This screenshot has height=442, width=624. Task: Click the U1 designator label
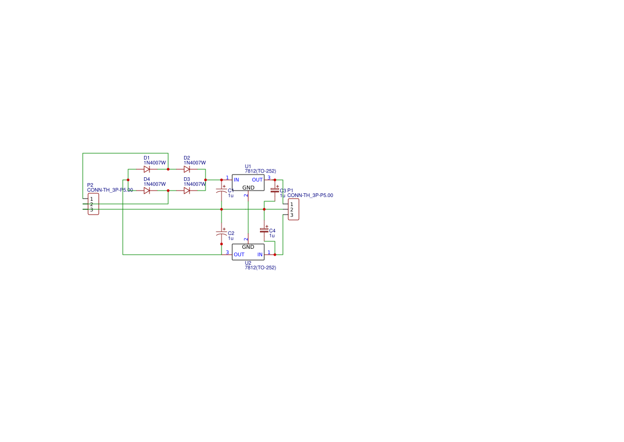tap(248, 167)
